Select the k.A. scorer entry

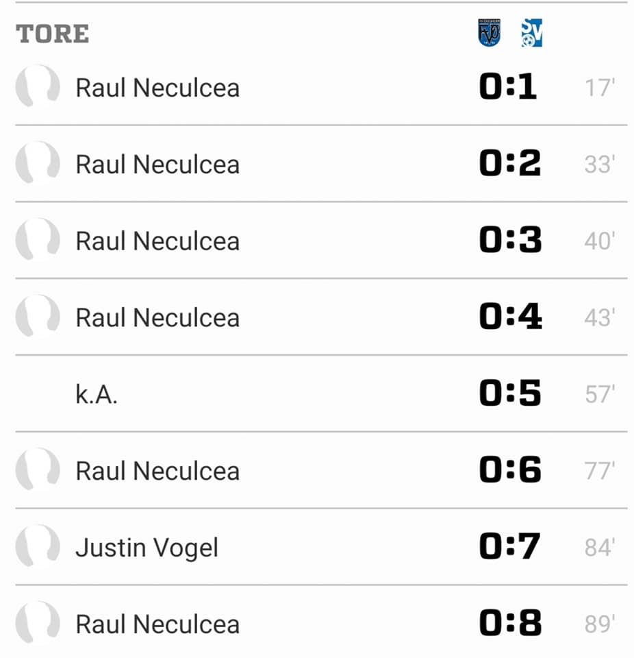pos(97,395)
